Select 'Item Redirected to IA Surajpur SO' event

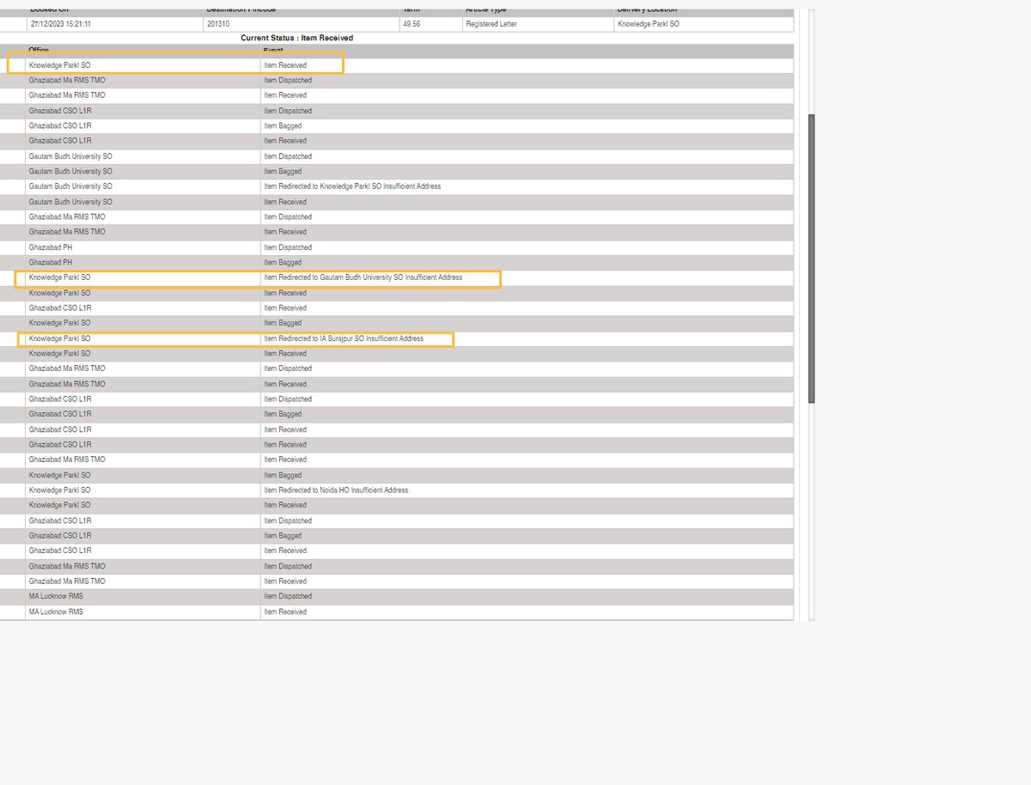coord(344,338)
